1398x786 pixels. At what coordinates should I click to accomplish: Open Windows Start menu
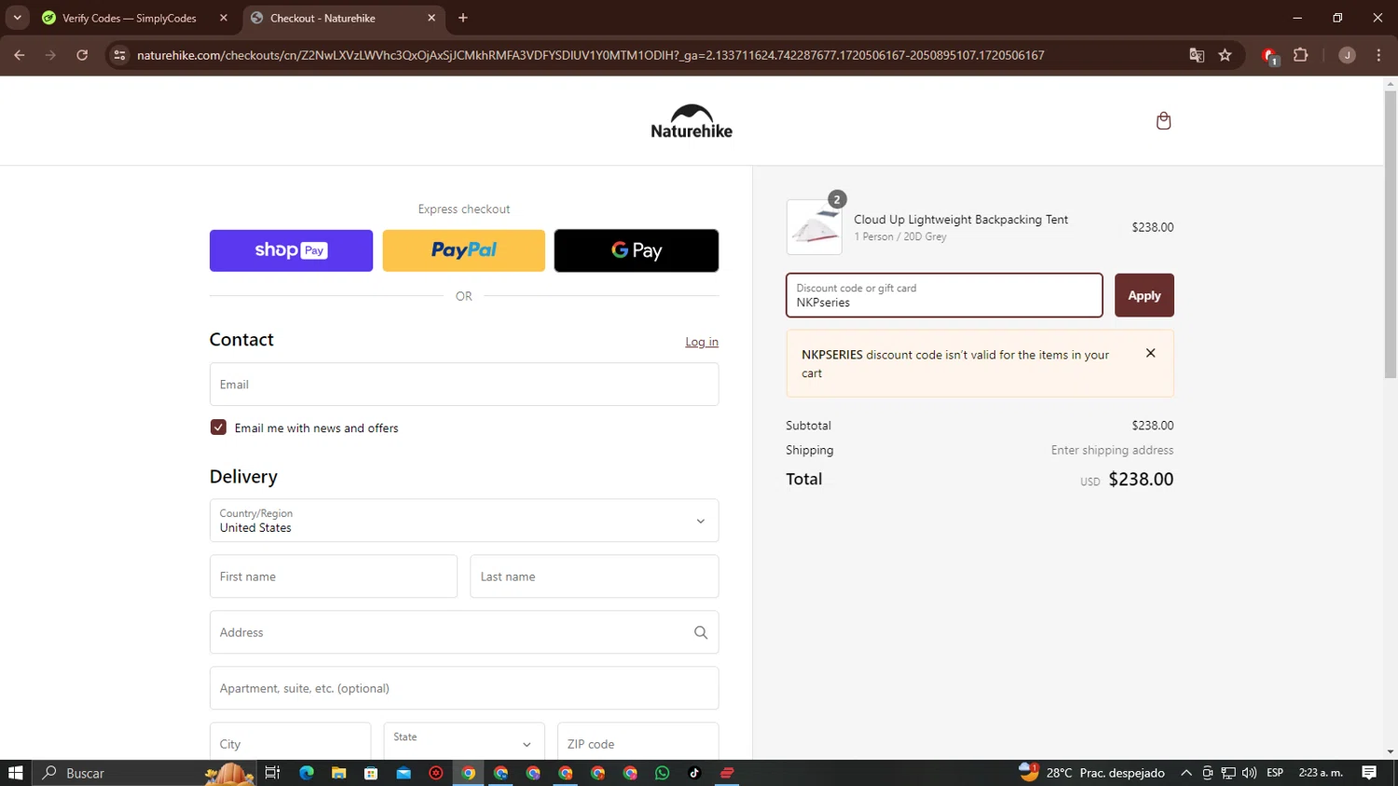[x=15, y=773]
